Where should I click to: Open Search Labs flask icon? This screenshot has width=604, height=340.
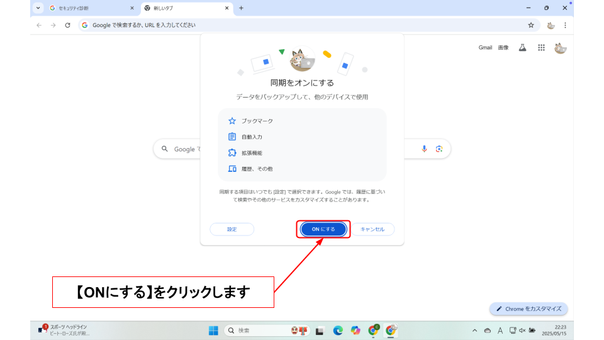[522, 48]
